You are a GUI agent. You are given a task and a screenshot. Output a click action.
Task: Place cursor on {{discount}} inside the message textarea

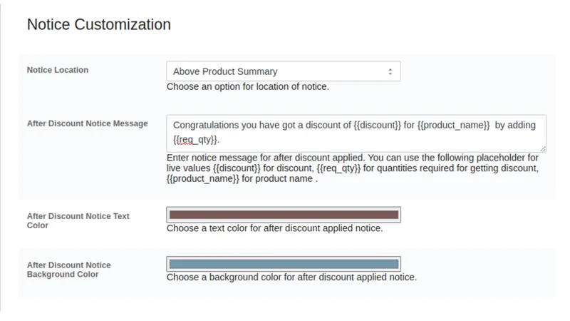(378, 126)
